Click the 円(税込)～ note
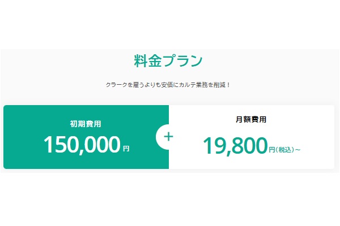Image resolution: width=340 pixels, height=226 pixels. point(284,150)
